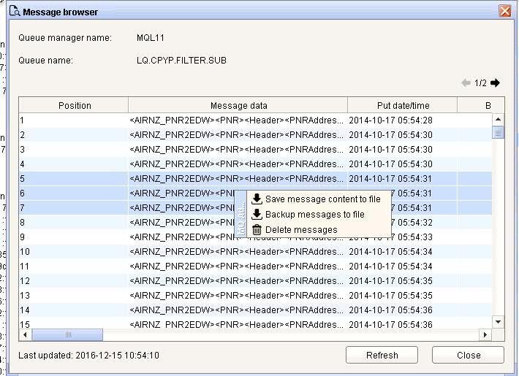
Task: Select row at position 15
Action: pos(255,323)
